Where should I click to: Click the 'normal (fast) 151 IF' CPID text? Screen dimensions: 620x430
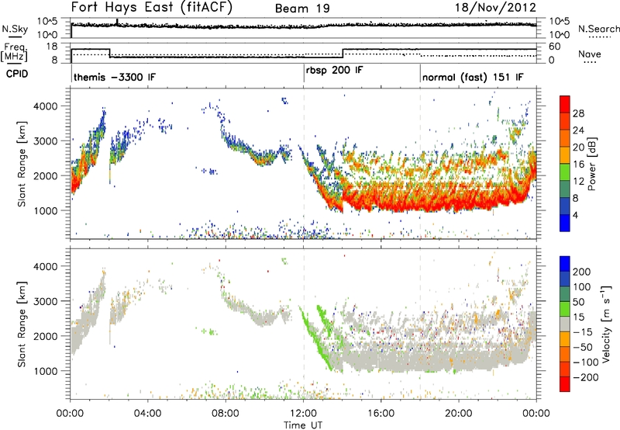(x=473, y=77)
